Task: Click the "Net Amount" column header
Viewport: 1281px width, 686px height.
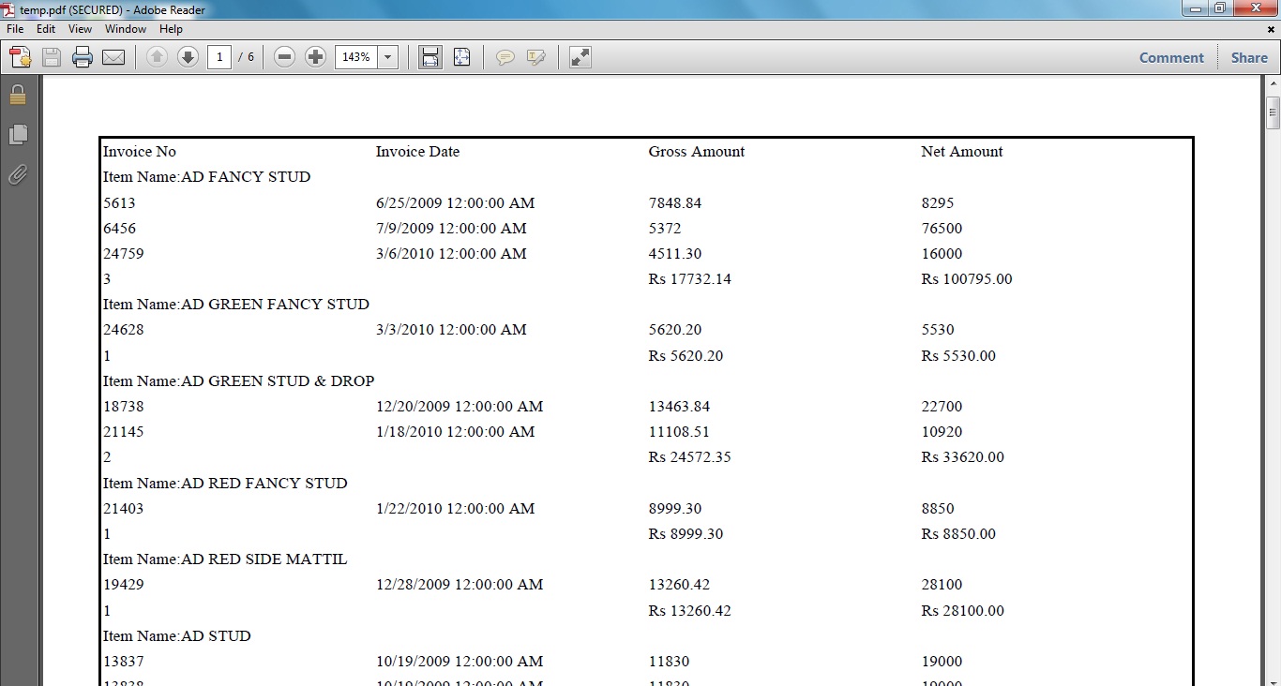Action: pos(962,152)
